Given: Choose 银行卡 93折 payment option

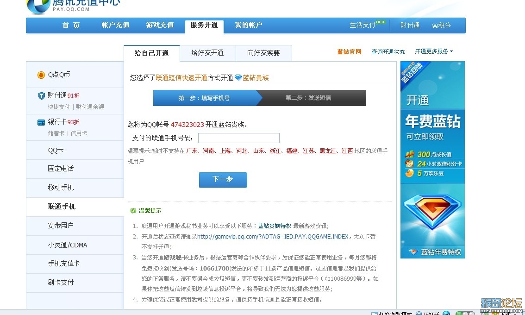Looking at the screenshot, I should pyautogui.click(x=63, y=122).
